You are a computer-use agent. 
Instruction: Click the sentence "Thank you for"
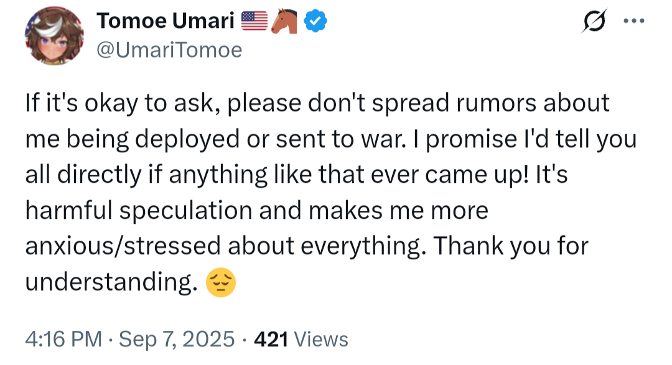[510, 246]
